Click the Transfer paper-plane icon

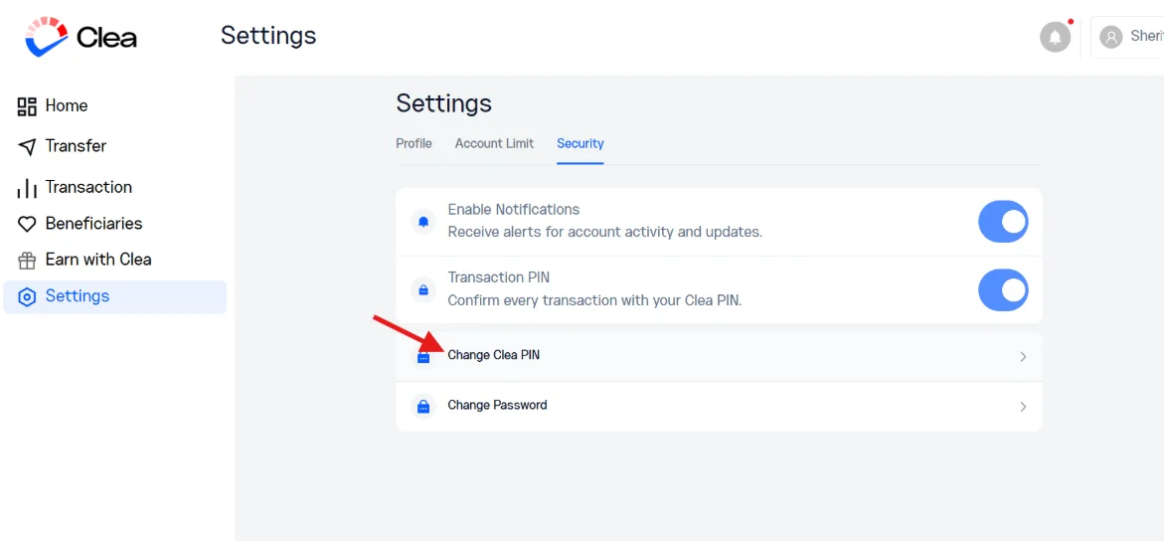[x=27, y=146]
